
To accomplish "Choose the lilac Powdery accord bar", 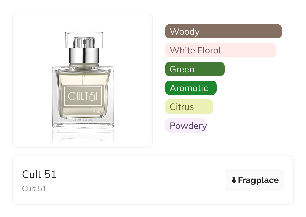I will click(185, 126).
